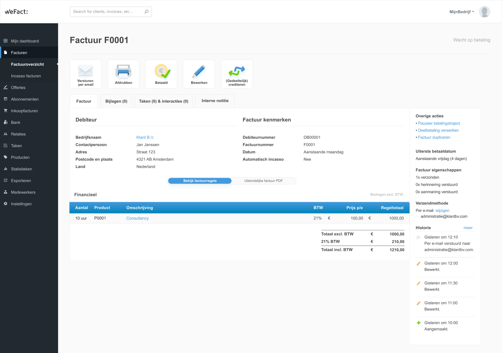Open Instellingen via the gear icon
This screenshot has width=502, height=353.
point(6,204)
